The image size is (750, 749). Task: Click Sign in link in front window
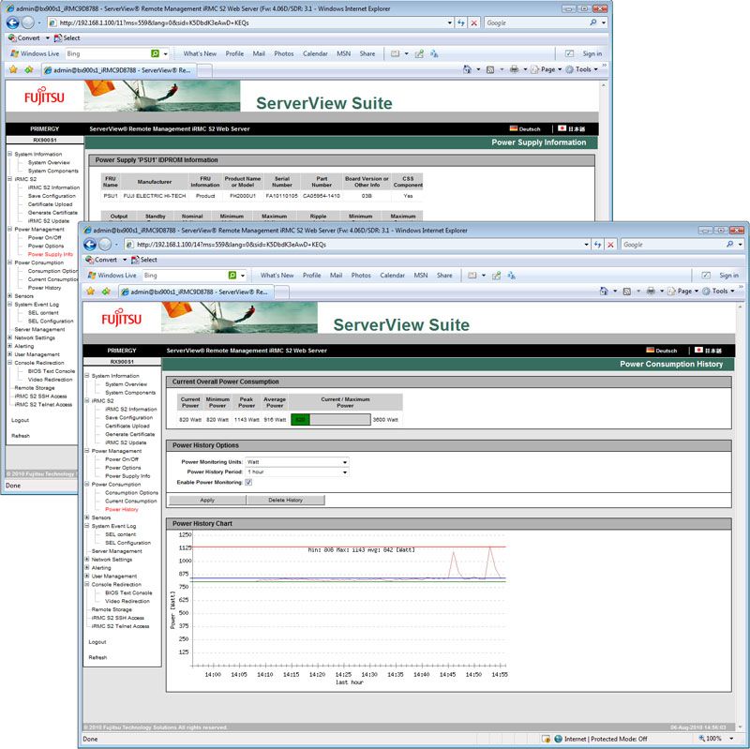point(728,275)
